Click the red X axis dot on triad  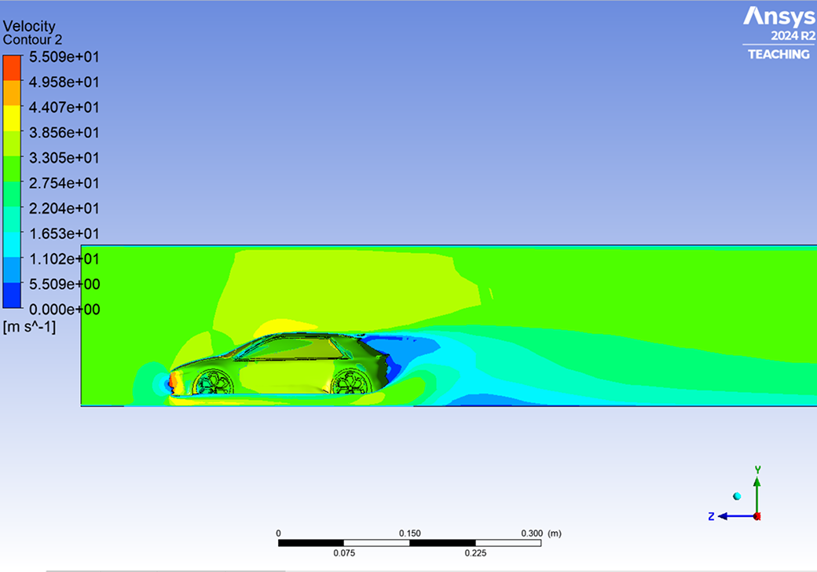pos(757,516)
